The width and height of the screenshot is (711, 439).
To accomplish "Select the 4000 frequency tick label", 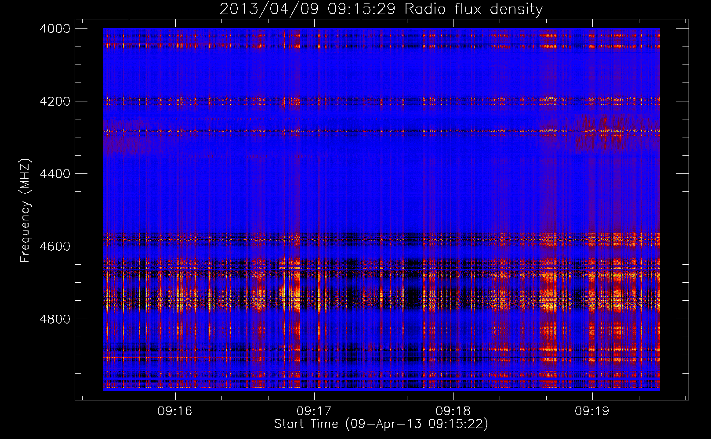I will click(x=55, y=29).
